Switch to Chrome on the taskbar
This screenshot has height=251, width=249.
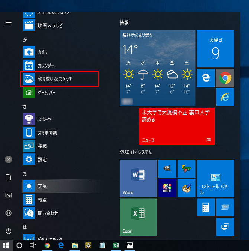pos(47,245)
